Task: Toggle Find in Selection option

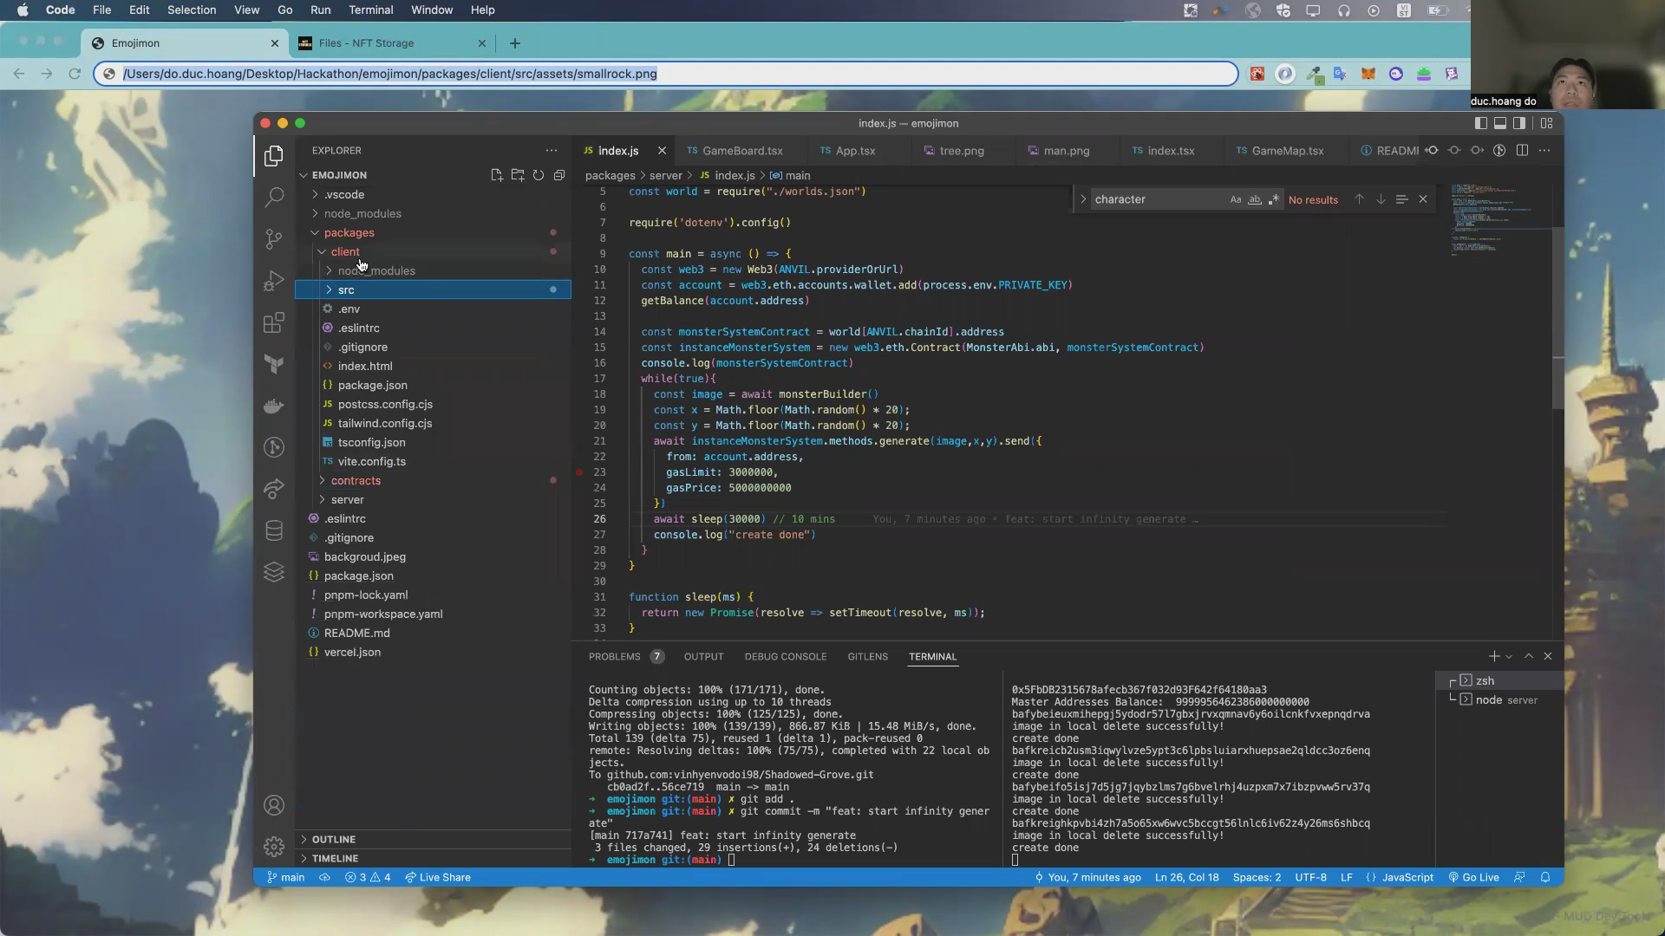Action: (1401, 199)
